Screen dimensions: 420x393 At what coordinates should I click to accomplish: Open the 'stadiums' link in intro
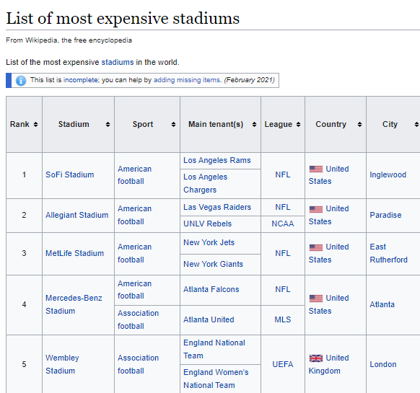point(118,63)
